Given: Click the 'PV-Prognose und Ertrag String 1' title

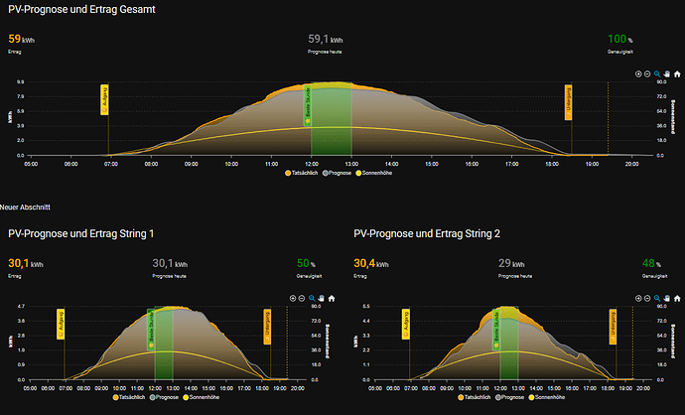Looking at the screenshot, I should click(x=80, y=233).
